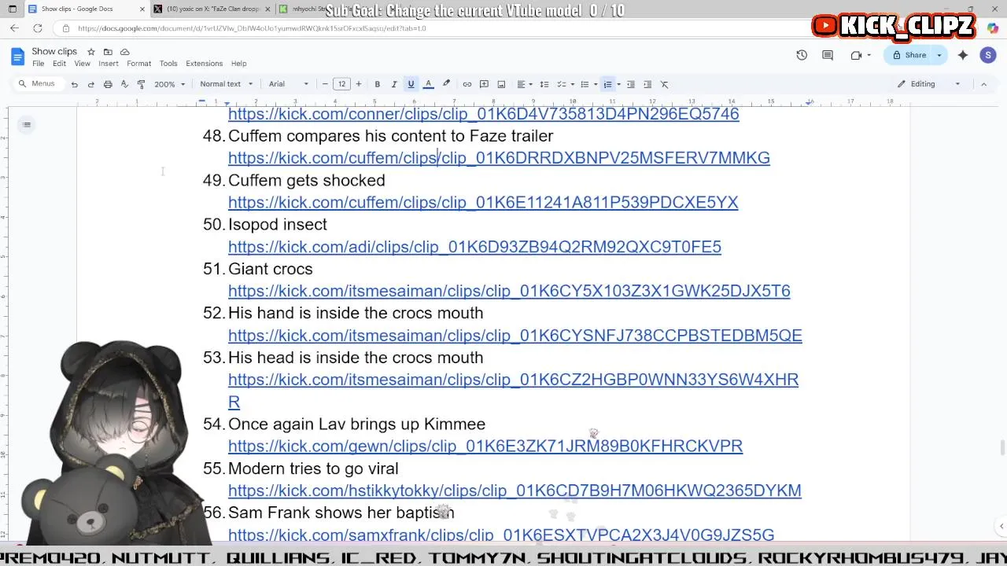This screenshot has width=1007, height=566.
Task: Decrease font size with minus button
Action: point(325,84)
